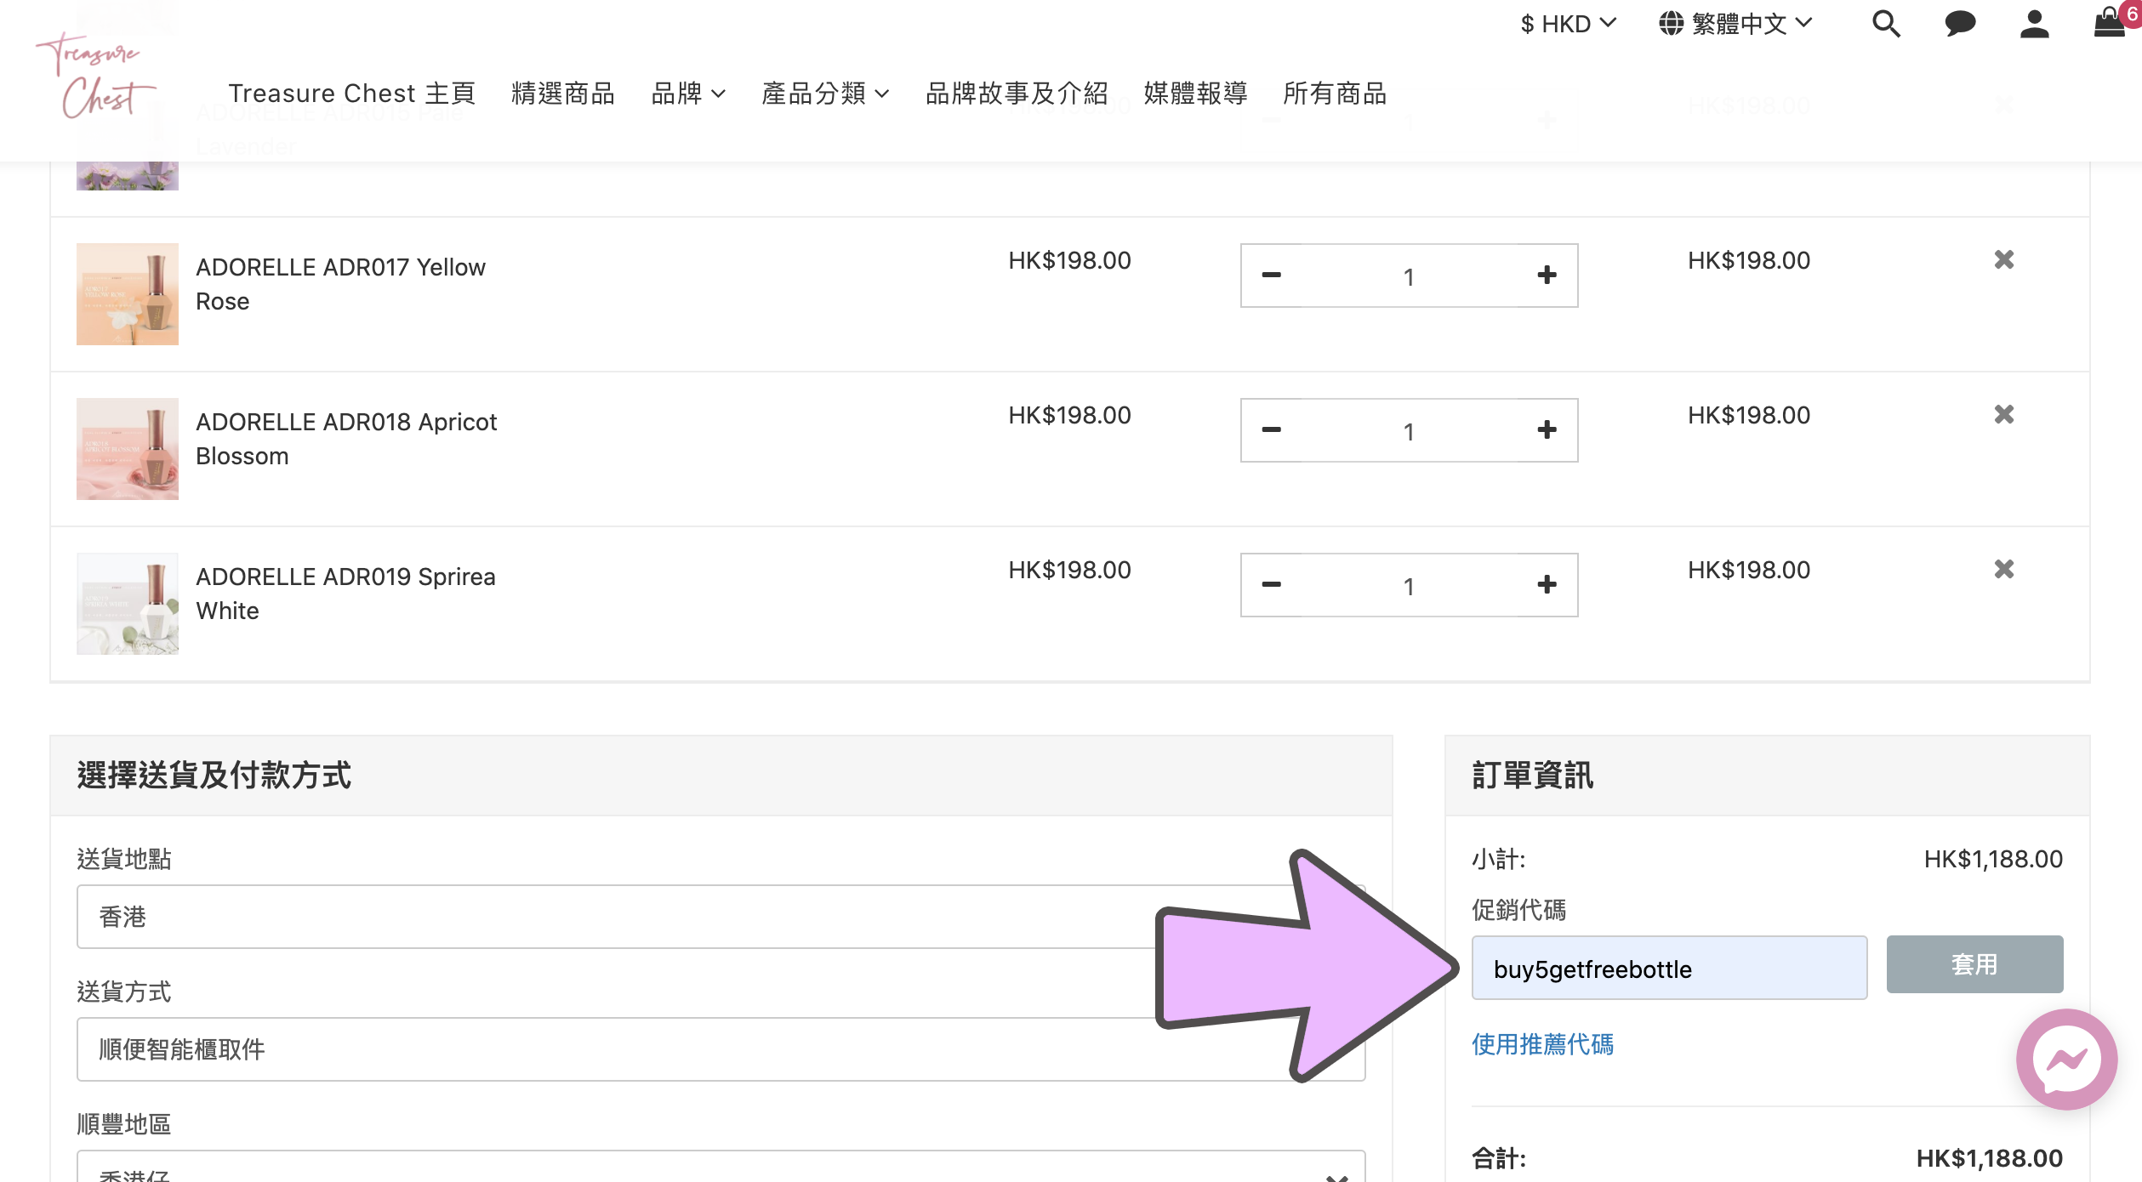The width and height of the screenshot is (2142, 1182).
Task: Remove ADR018 Apricot Blossom from cart
Action: pyautogui.click(x=2003, y=414)
